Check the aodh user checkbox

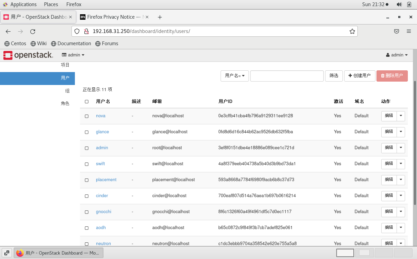86,228
